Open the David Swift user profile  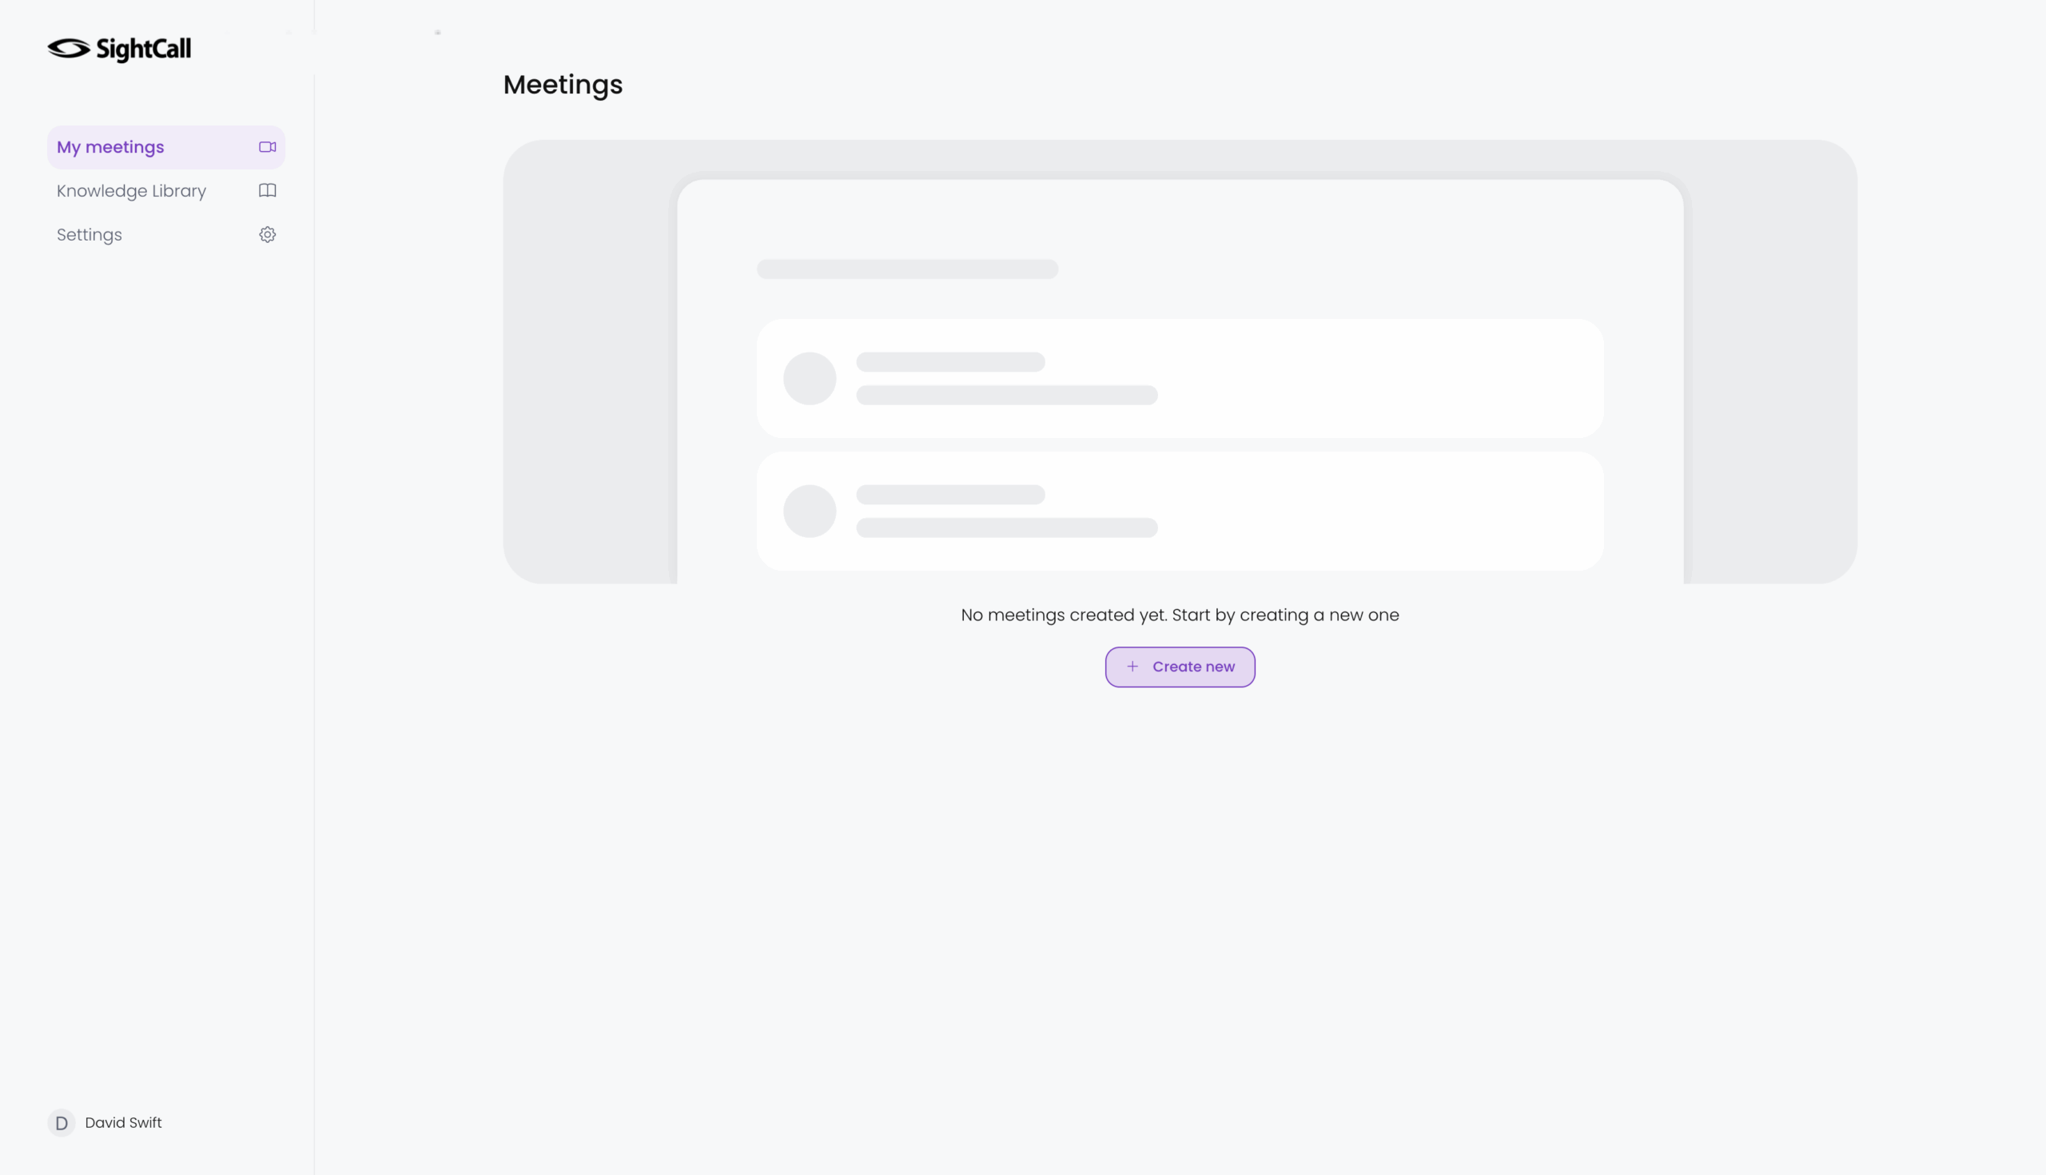(105, 1122)
